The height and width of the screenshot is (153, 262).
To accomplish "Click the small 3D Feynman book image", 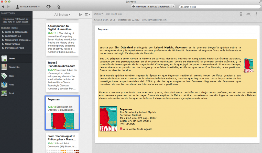I will click(x=249, y=66).
